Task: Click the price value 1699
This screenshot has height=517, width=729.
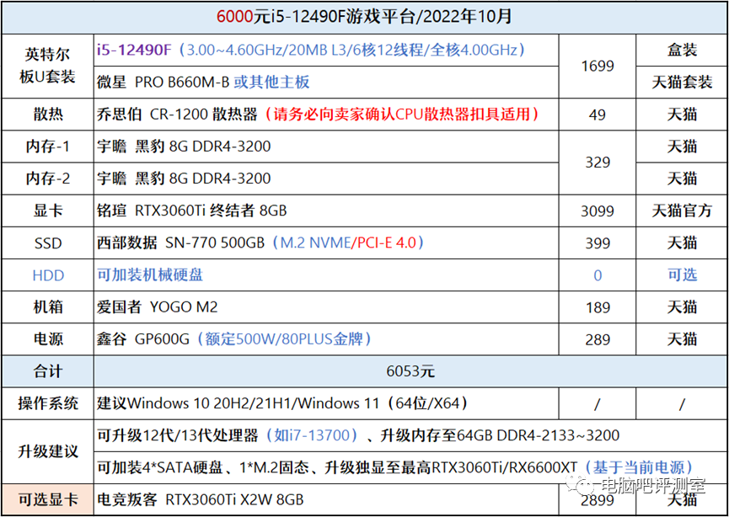Action: tap(598, 66)
